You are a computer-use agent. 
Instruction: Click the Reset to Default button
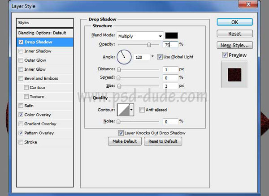pyautogui.click(x=163, y=141)
